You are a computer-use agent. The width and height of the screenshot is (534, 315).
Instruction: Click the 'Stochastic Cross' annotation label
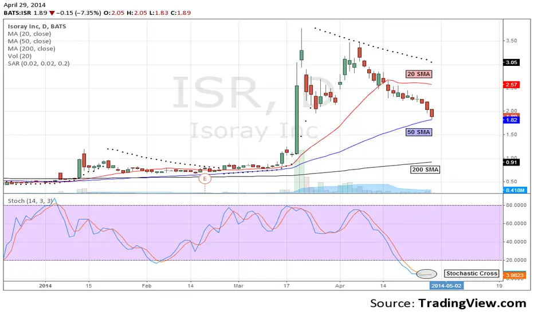(x=472, y=273)
